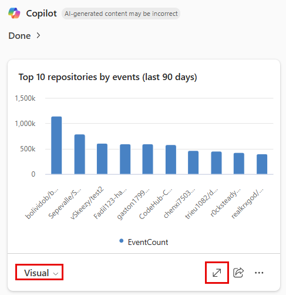
Task: Click the AI-generated content disclaimer badge
Action: (121, 14)
